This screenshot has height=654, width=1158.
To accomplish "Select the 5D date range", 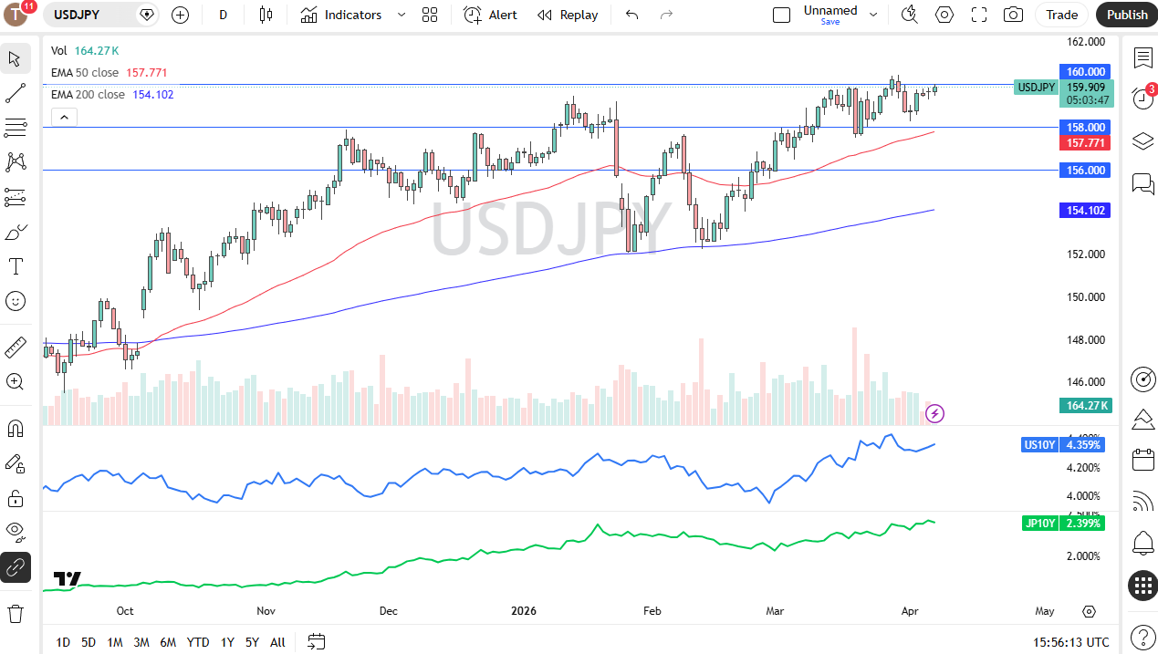I will pos(89,642).
